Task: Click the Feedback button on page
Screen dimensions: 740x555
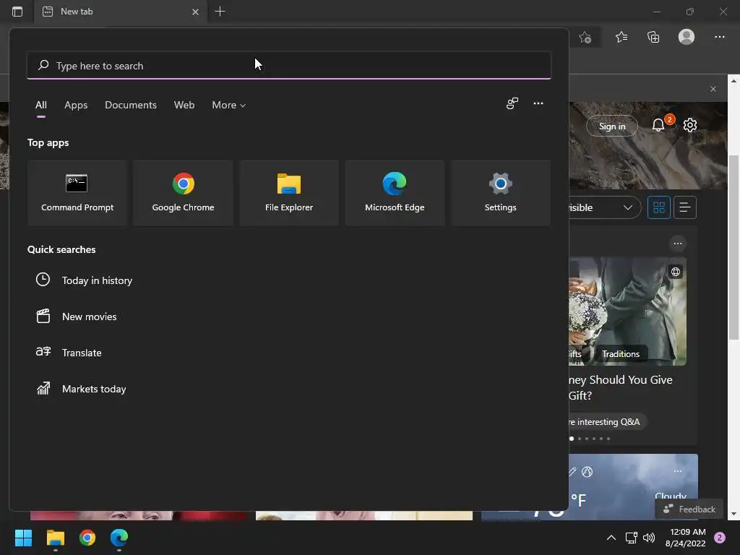Action: tap(689, 509)
